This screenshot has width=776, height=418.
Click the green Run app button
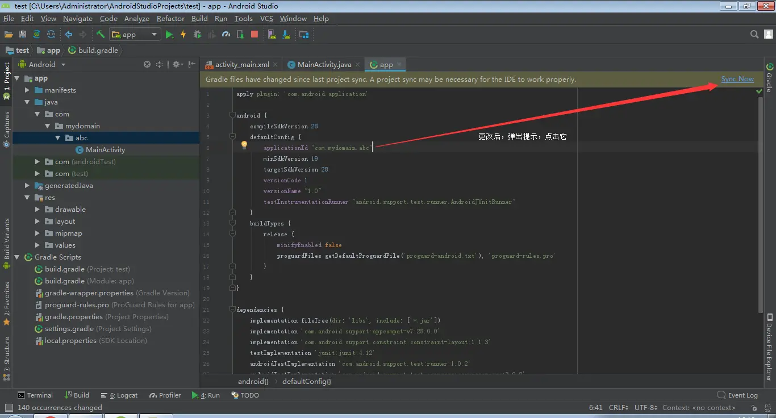point(169,35)
